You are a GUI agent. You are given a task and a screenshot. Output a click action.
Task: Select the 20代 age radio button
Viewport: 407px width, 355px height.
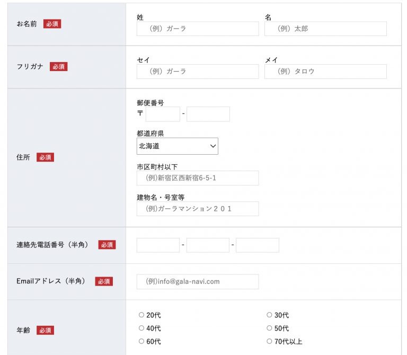(141, 315)
